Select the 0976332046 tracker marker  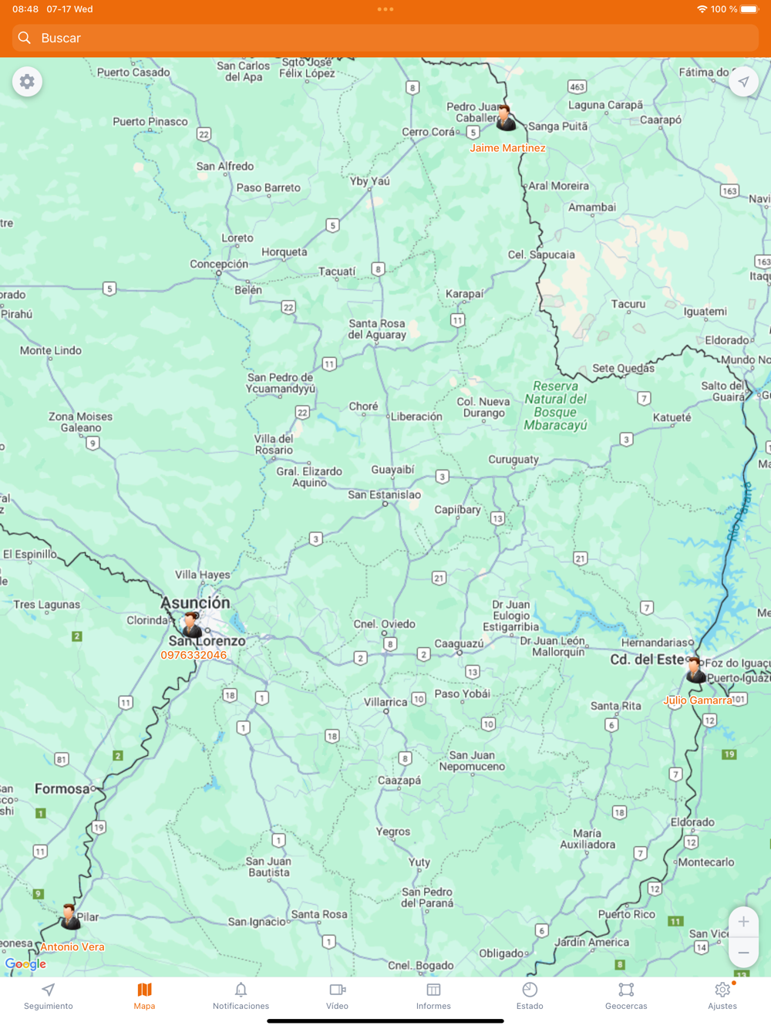[190, 625]
